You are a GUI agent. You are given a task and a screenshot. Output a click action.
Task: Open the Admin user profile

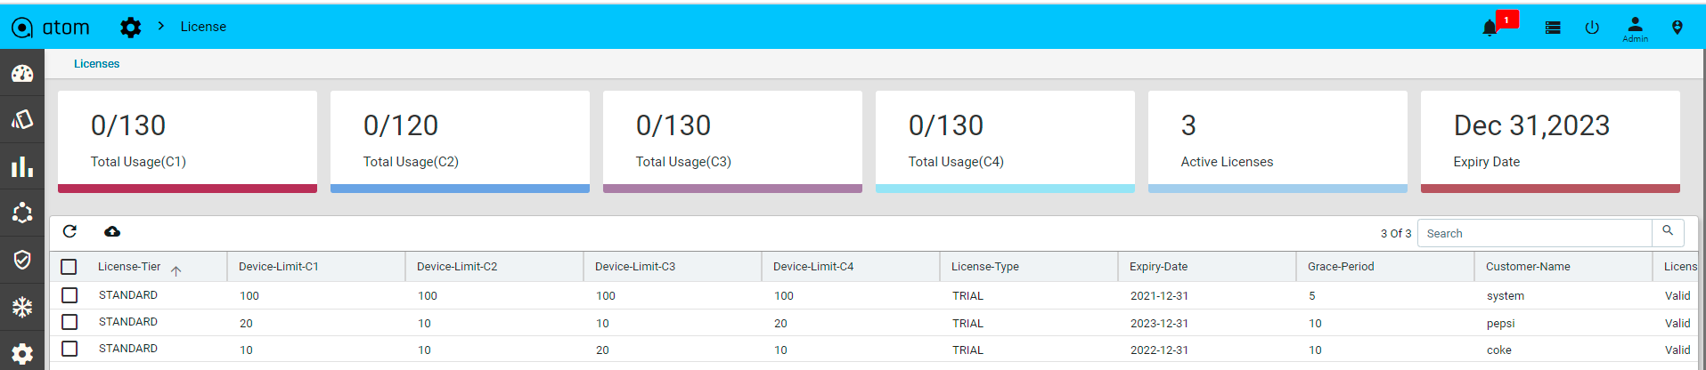pos(1635,28)
